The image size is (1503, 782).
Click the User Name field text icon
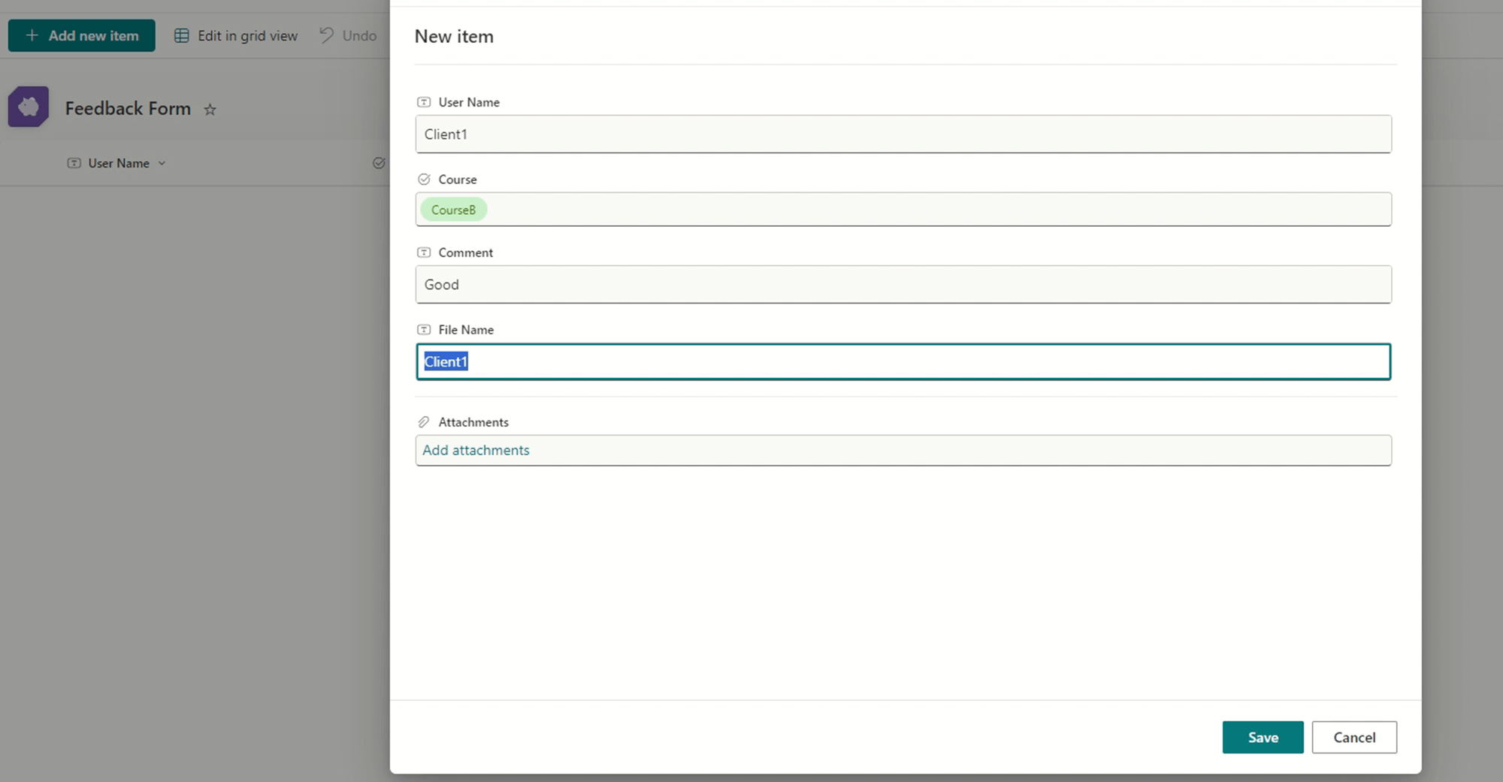click(424, 102)
